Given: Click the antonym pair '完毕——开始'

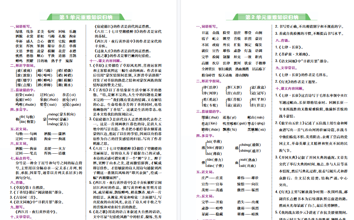Looking at the screenshot, I should [212, 202].
